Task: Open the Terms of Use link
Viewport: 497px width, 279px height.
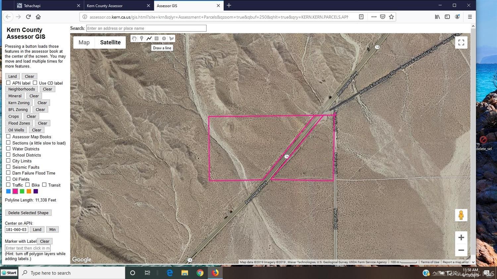Action: click(429, 262)
